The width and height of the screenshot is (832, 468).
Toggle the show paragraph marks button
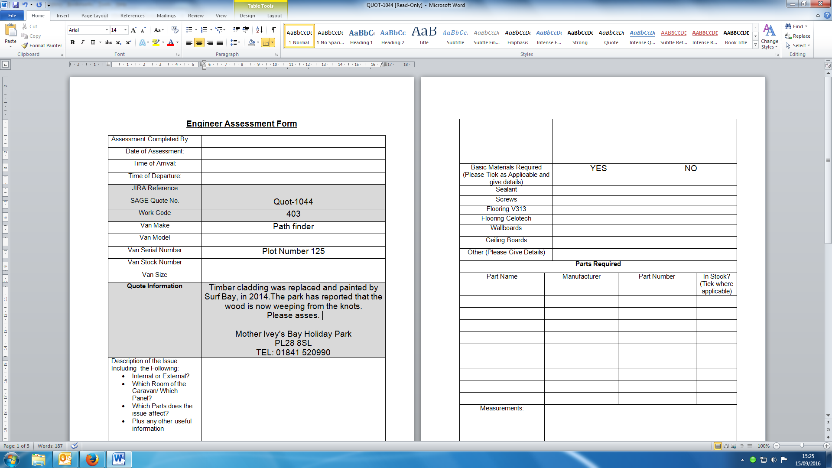[x=274, y=30]
